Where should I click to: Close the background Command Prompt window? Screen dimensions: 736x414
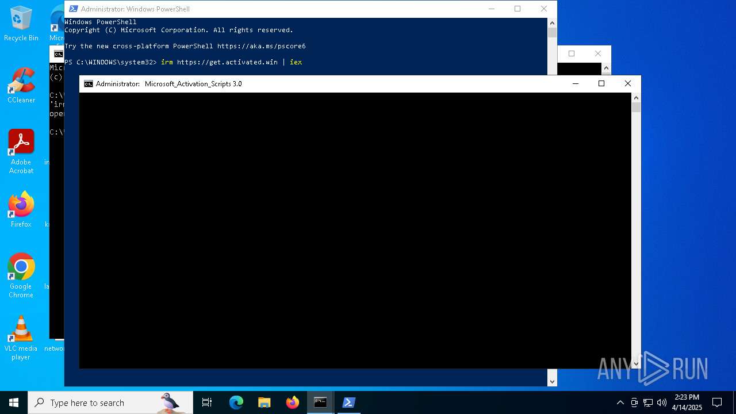click(598, 53)
